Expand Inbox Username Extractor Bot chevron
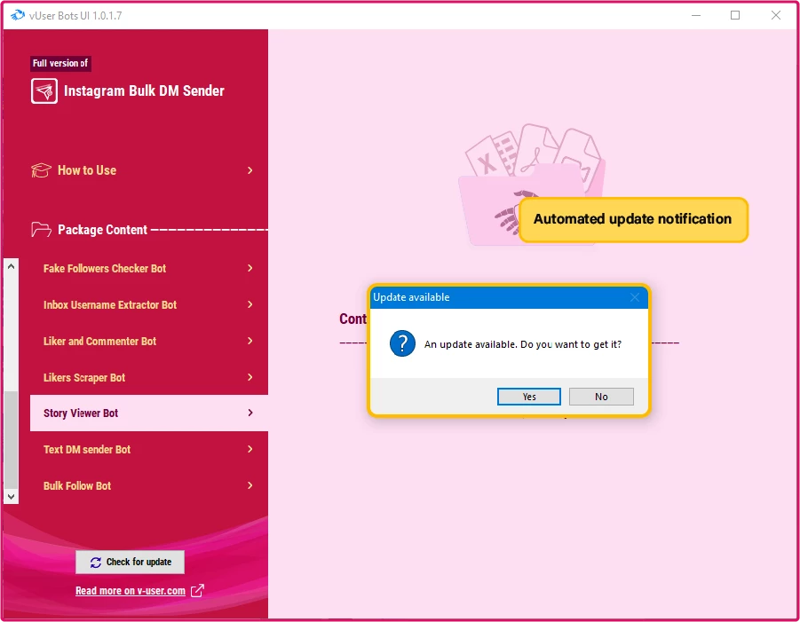 [250, 304]
